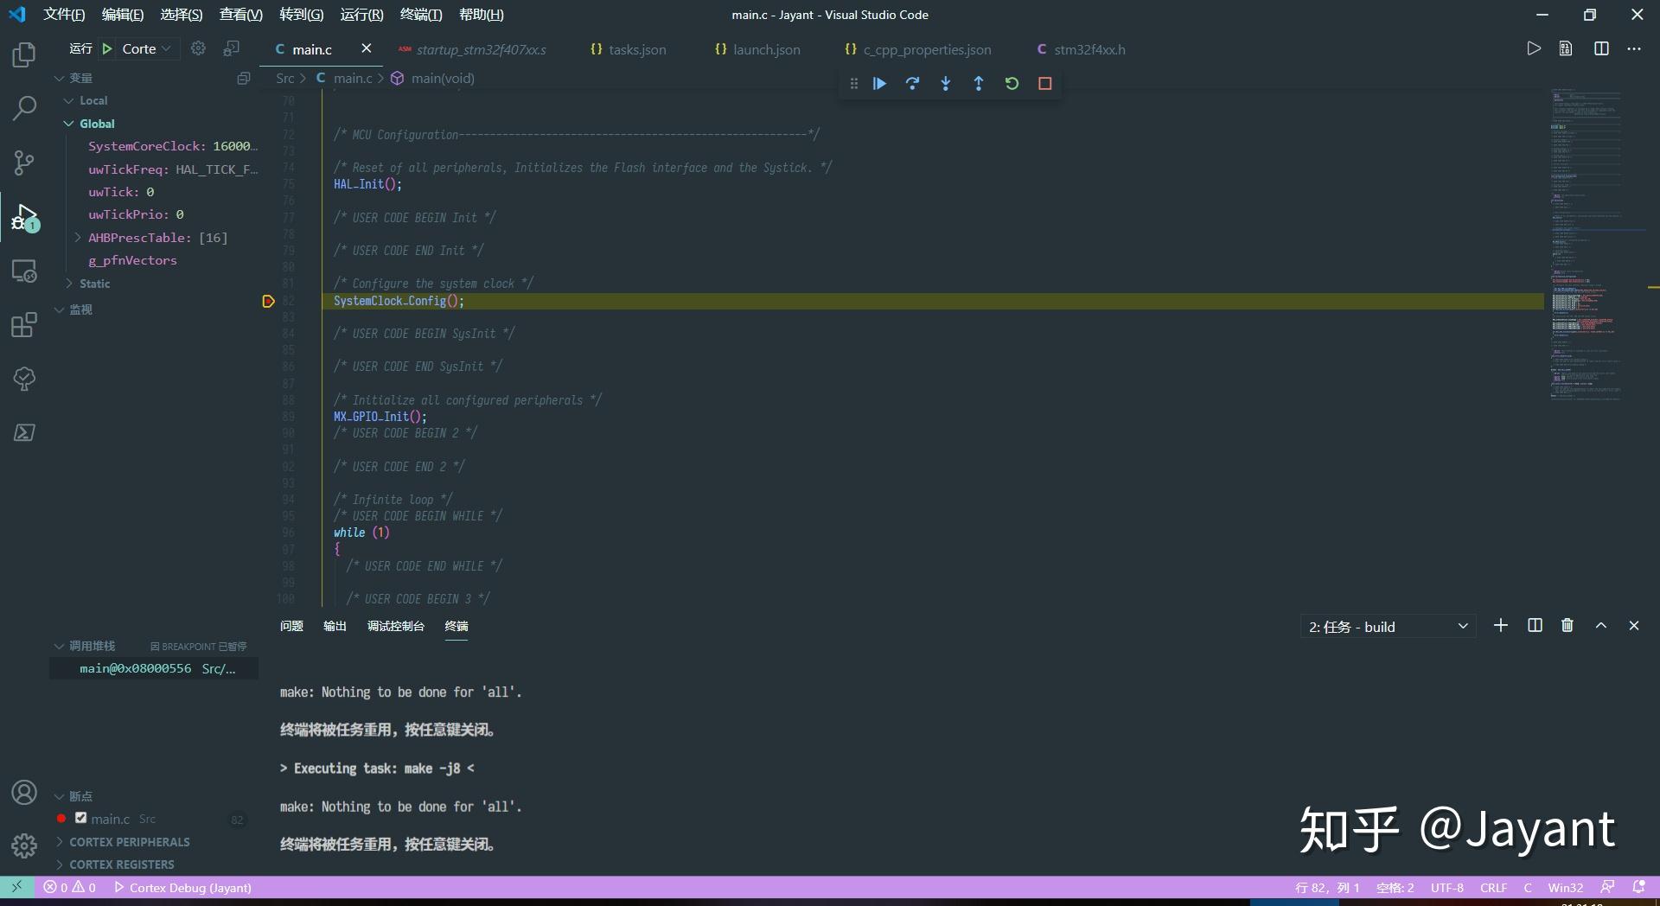Open the terminal selector '2: 任务 - build' dropdown
The width and height of the screenshot is (1660, 906).
click(x=1388, y=627)
